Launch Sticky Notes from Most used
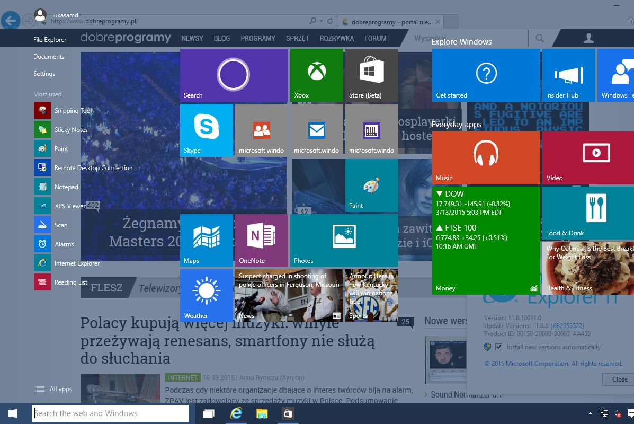 tap(61, 129)
